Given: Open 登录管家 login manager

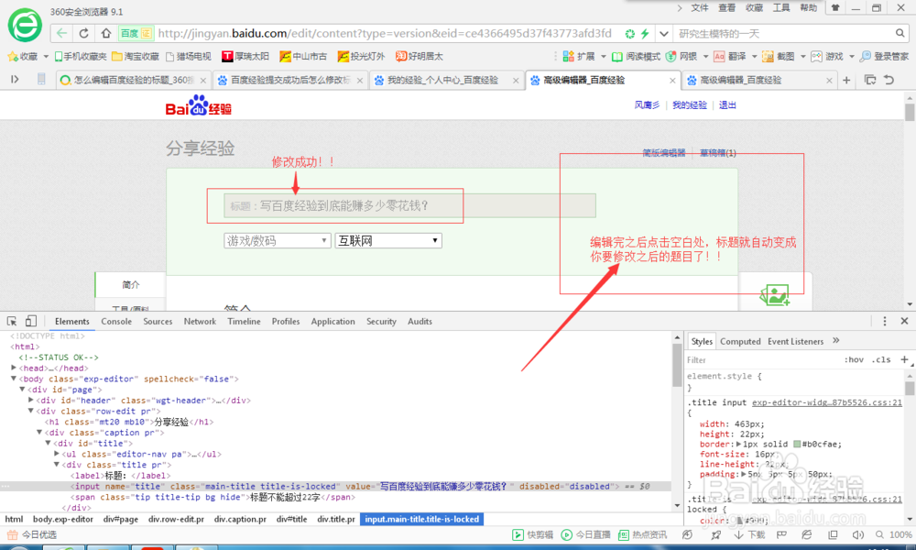Looking at the screenshot, I should [884, 57].
